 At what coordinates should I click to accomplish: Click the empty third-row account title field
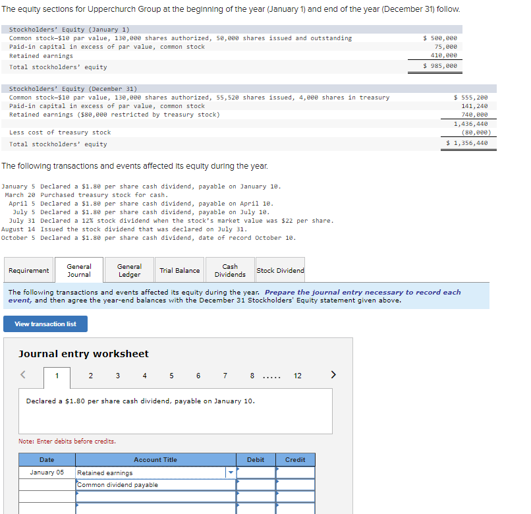point(155,497)
